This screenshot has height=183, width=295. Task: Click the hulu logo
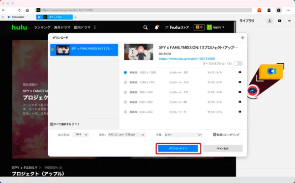tap(19, 27)
